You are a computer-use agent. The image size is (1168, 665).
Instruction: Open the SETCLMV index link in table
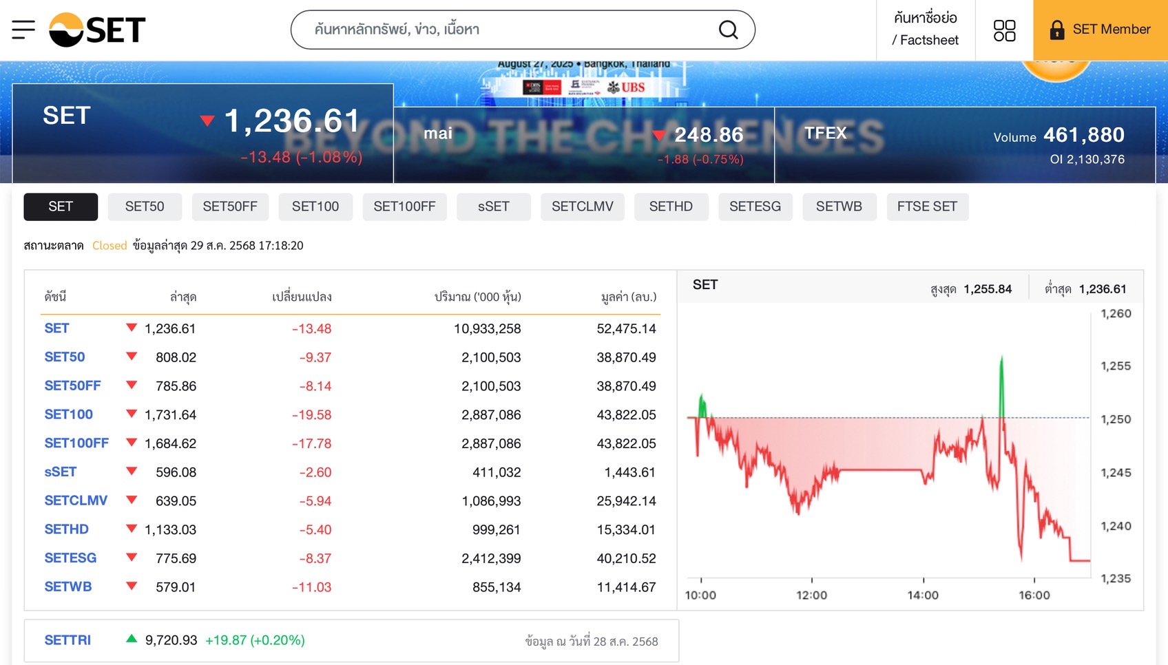[76, 500]
